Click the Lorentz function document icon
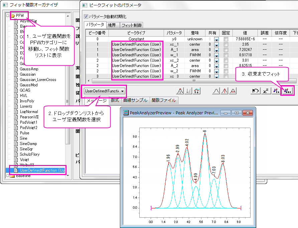Image resolution: width=298 pixels, height=228 pixels. (x=16, y=106)
